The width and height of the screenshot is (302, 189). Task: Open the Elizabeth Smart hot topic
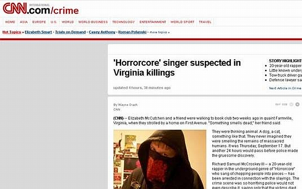(38, 32)
